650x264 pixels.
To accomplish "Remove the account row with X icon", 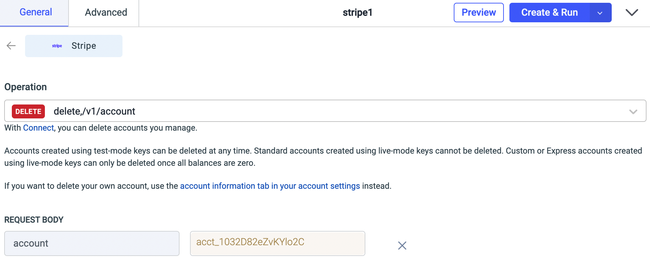I will click(x=402, y=246).
